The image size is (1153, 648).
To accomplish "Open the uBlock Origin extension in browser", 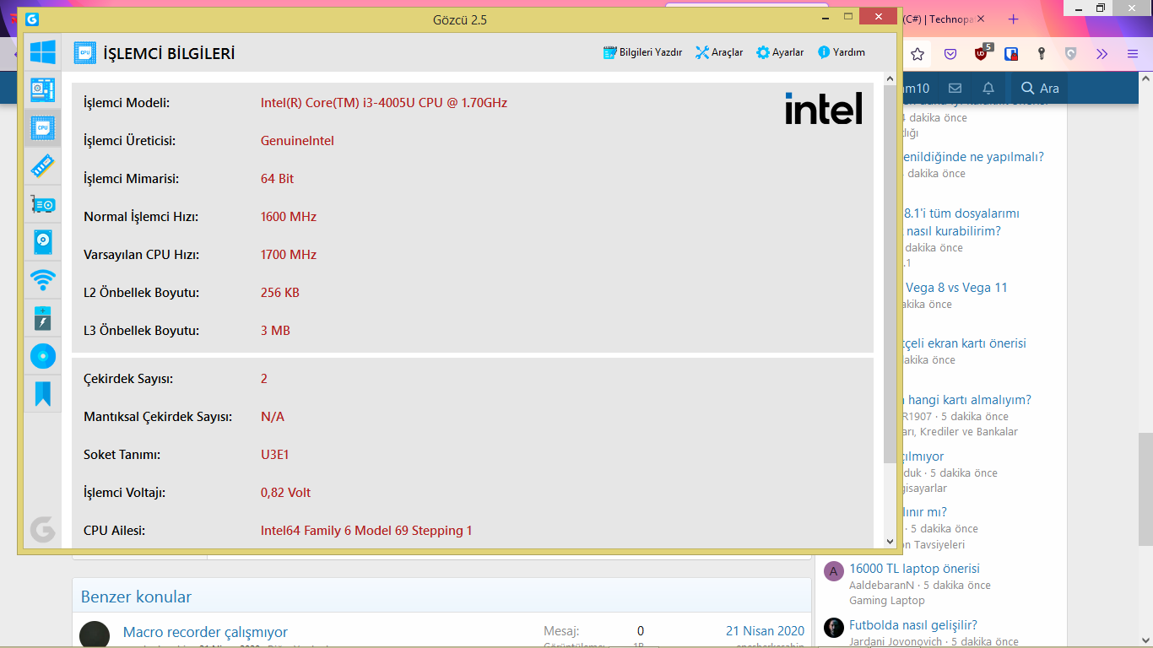I will 982,53.
